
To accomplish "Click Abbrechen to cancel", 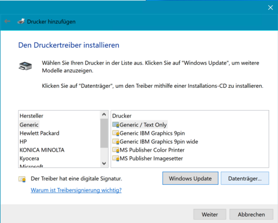I will [251, 215].
